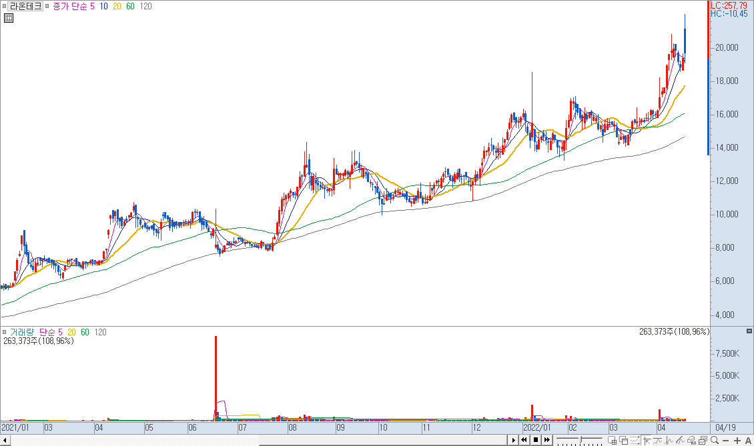Image resolution: width=754 pixels, height=446 pixels.
Task: Click the 2022/01 date label on time axis
Action: pyautogui.click(x=537, y=427)
